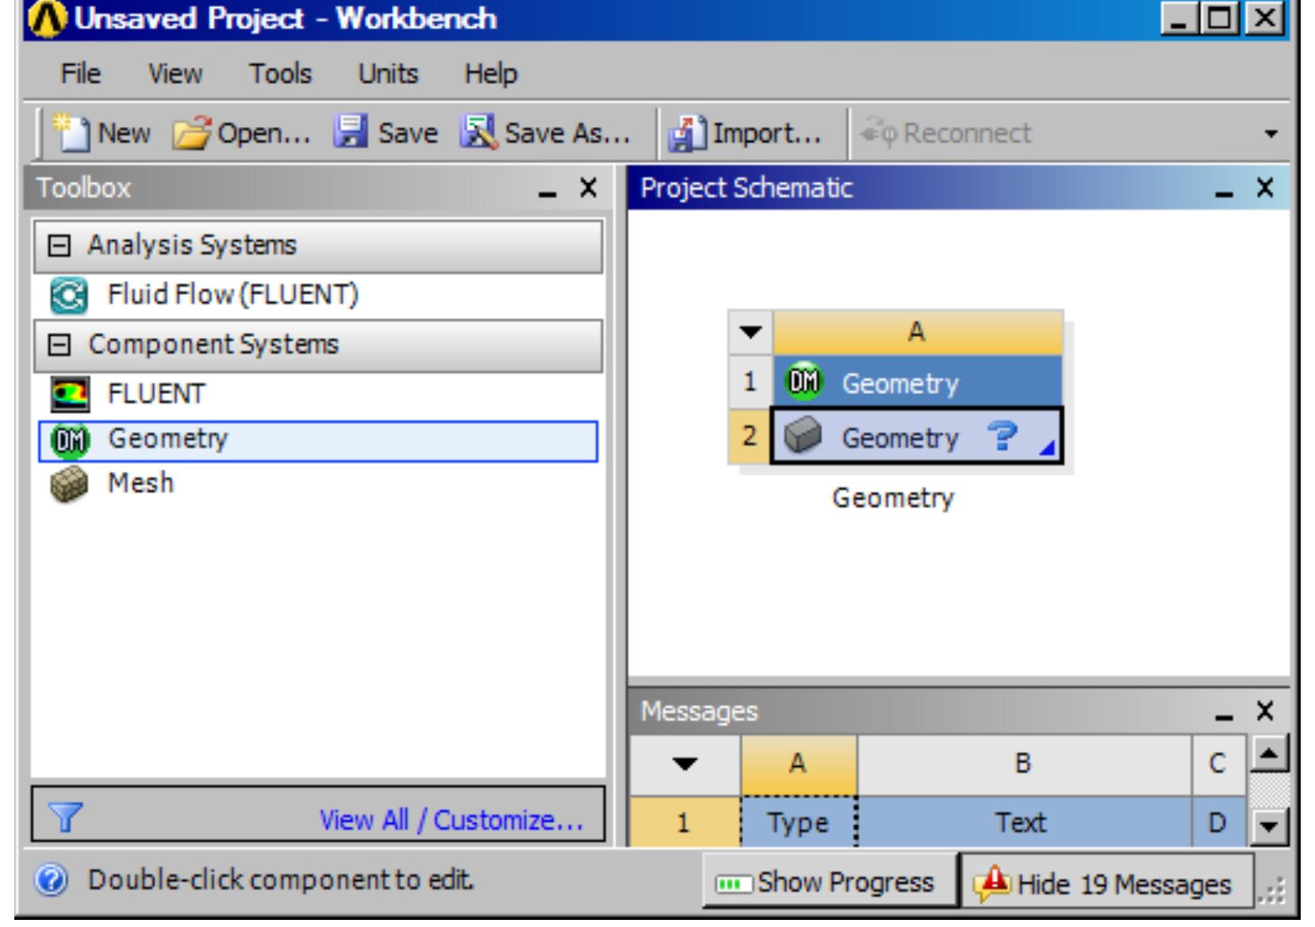Click the Save floppy disk icon
This screenshot has width=1315, height=927.
[351, 132]
